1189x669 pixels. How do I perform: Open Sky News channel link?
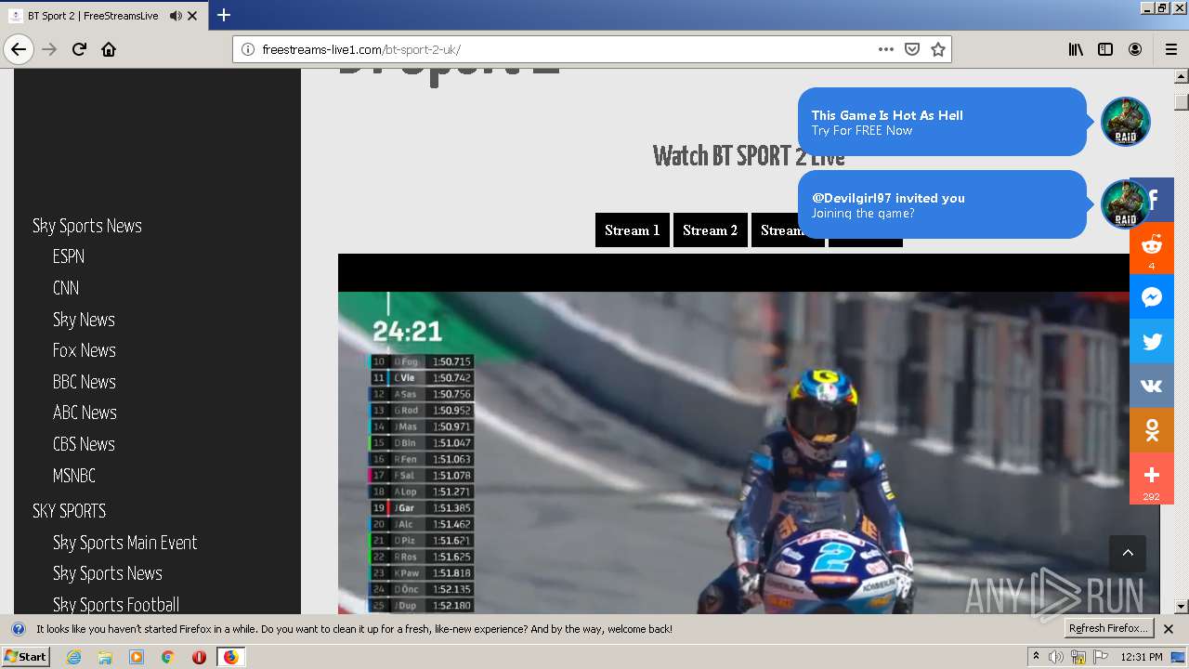(84, 320)
